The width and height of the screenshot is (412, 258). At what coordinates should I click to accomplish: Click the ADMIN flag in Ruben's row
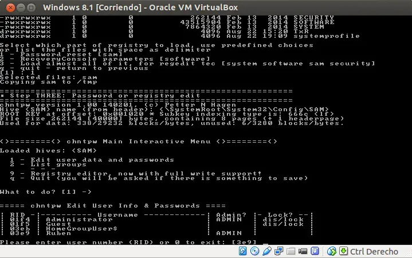pyautogui.click(x=229, y=233)
